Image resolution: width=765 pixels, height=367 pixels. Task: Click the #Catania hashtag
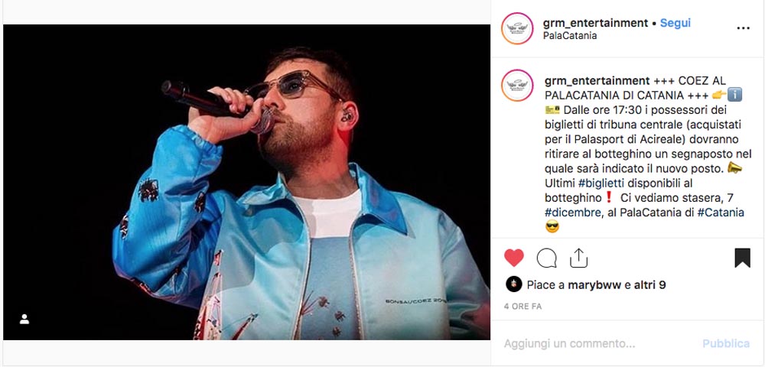(720, 213)
